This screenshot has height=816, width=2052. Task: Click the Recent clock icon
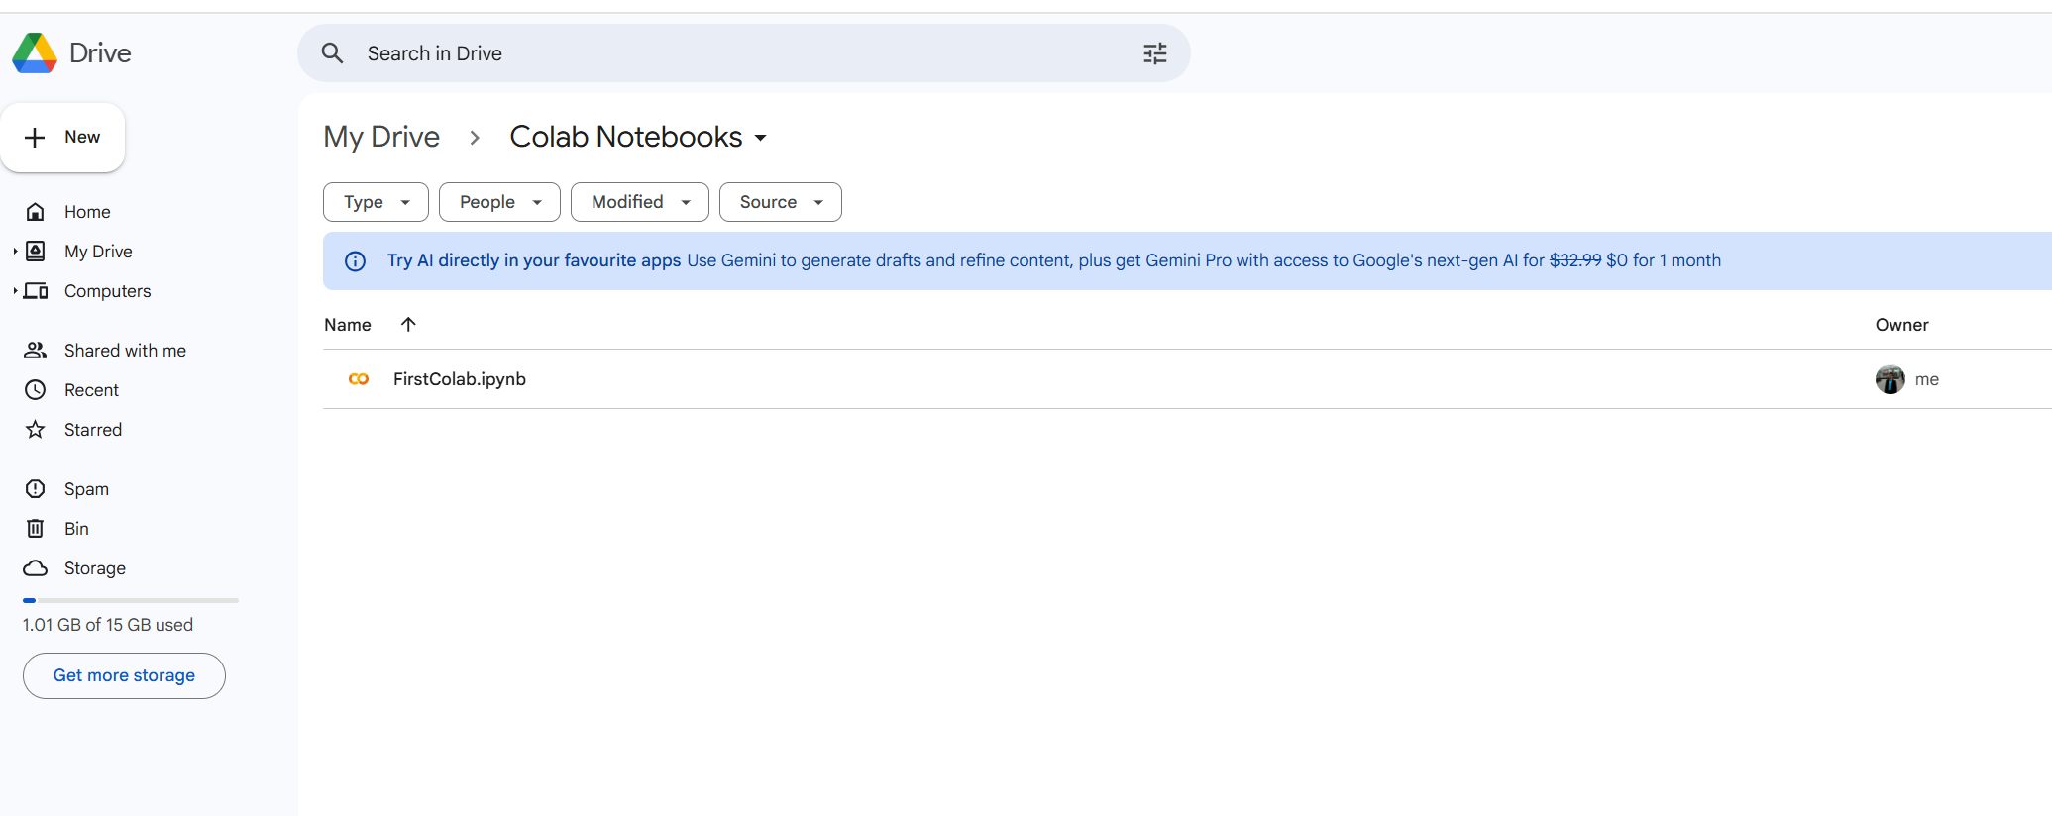click(36, 390)
